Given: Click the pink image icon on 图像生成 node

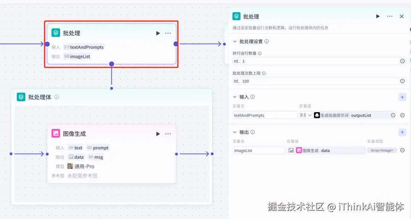Looking at the screenshot, I should click(56, 133).
